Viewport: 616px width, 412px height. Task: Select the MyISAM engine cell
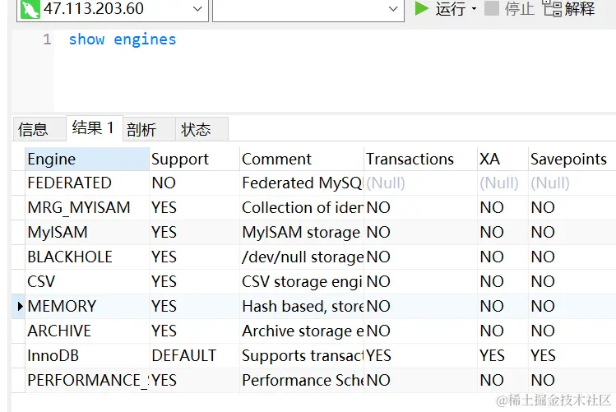87,233
